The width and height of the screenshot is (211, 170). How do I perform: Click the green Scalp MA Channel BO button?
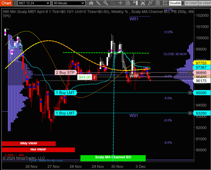point(113,158)
